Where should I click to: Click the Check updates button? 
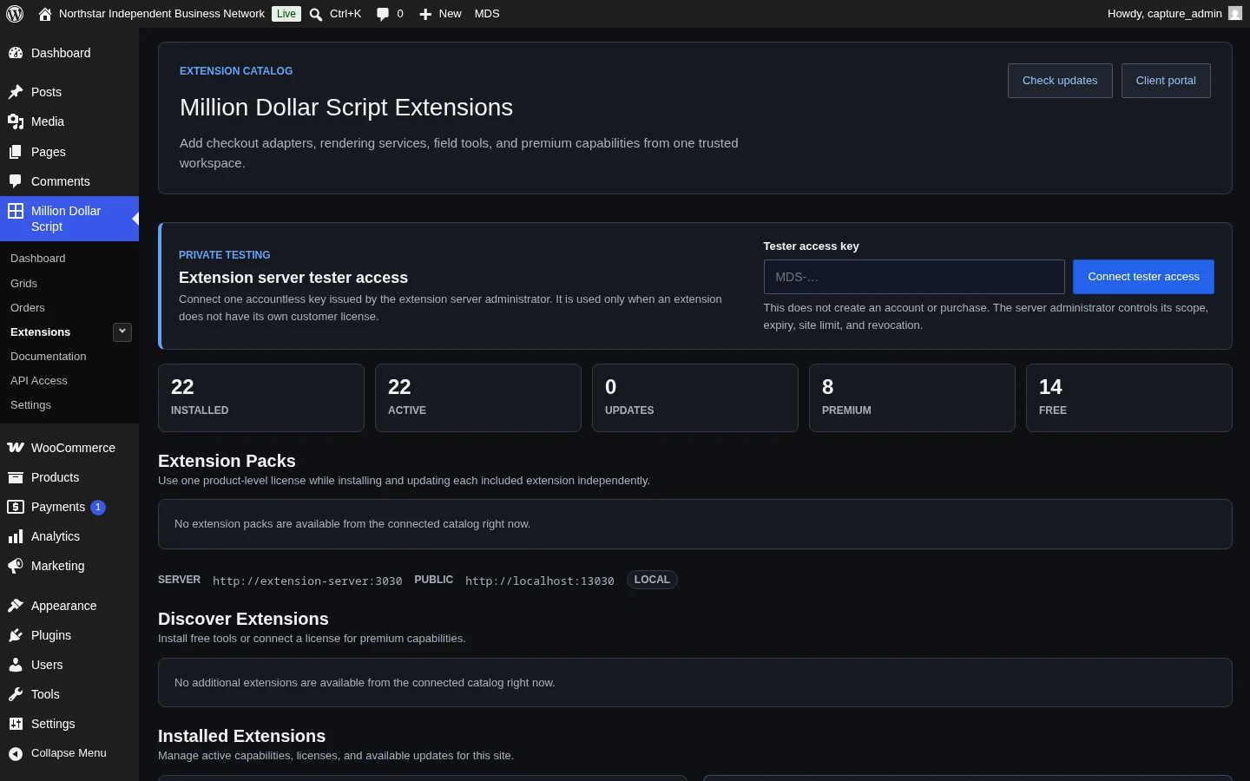1060,81
